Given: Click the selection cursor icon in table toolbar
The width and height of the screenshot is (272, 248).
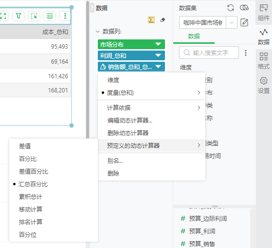Looking at the screenshot, I should point(34,16).
